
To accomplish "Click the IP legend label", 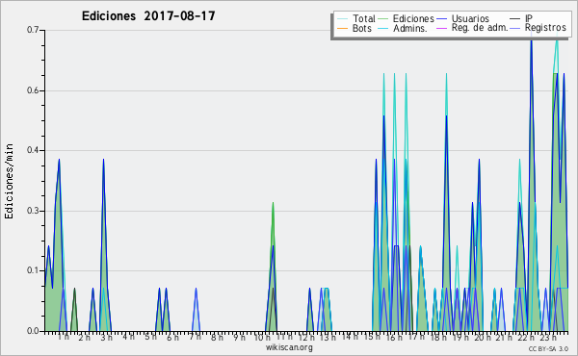I will point(529,18).
